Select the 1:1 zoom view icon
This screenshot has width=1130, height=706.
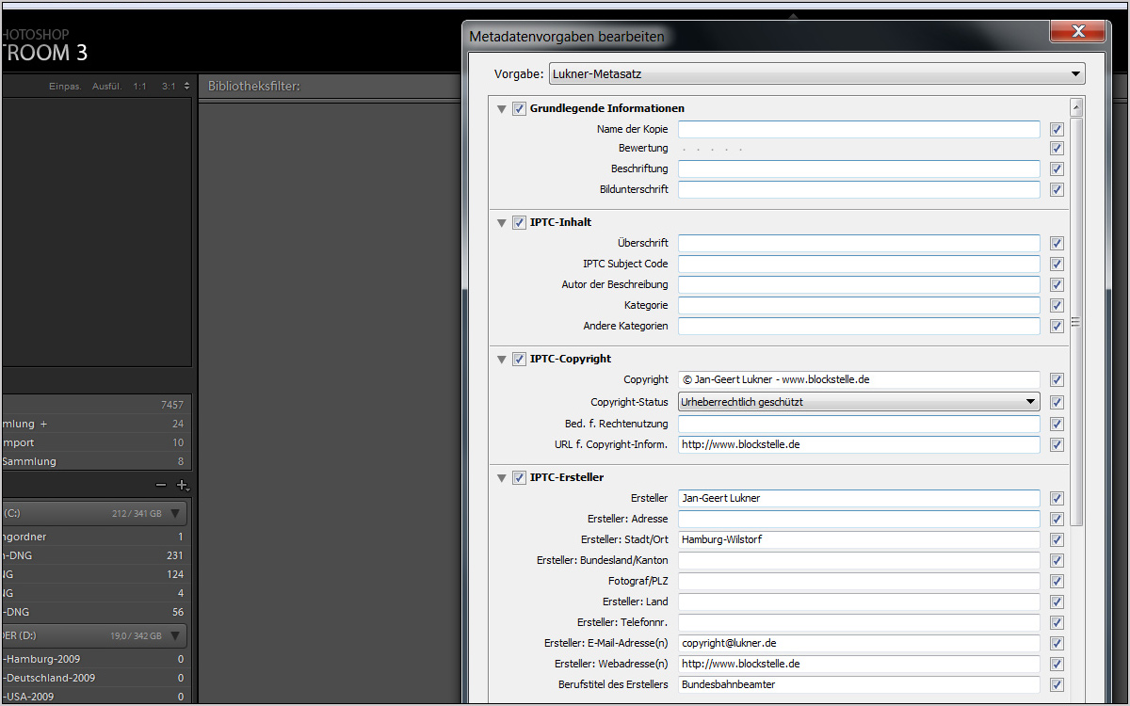(139, 86)
